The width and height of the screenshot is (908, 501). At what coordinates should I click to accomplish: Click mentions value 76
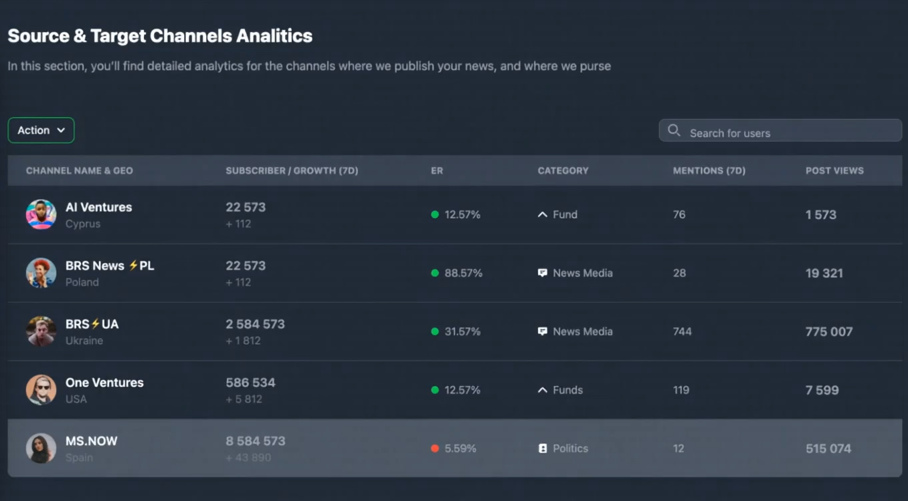click(x=679, y=214)
